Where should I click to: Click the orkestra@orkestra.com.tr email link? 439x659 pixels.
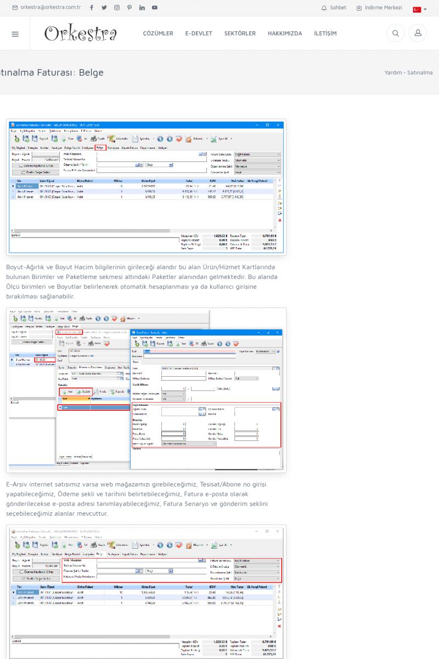click(50, 8)
